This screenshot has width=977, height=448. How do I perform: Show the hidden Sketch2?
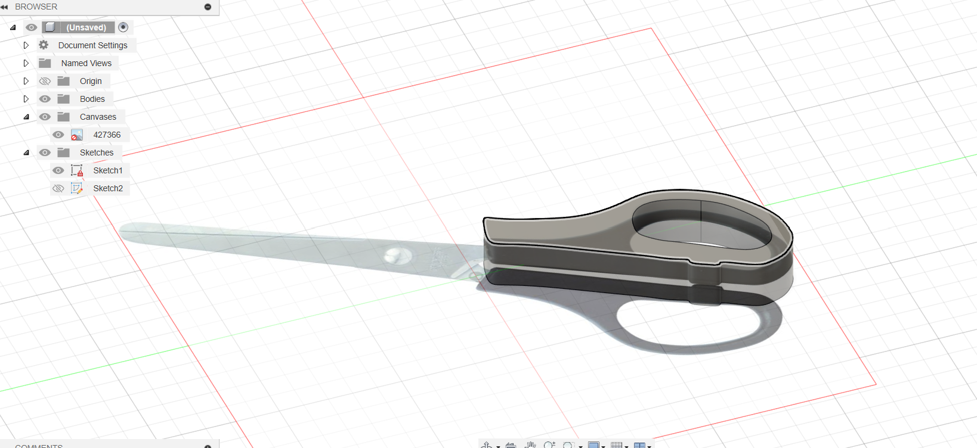(58, 188)
